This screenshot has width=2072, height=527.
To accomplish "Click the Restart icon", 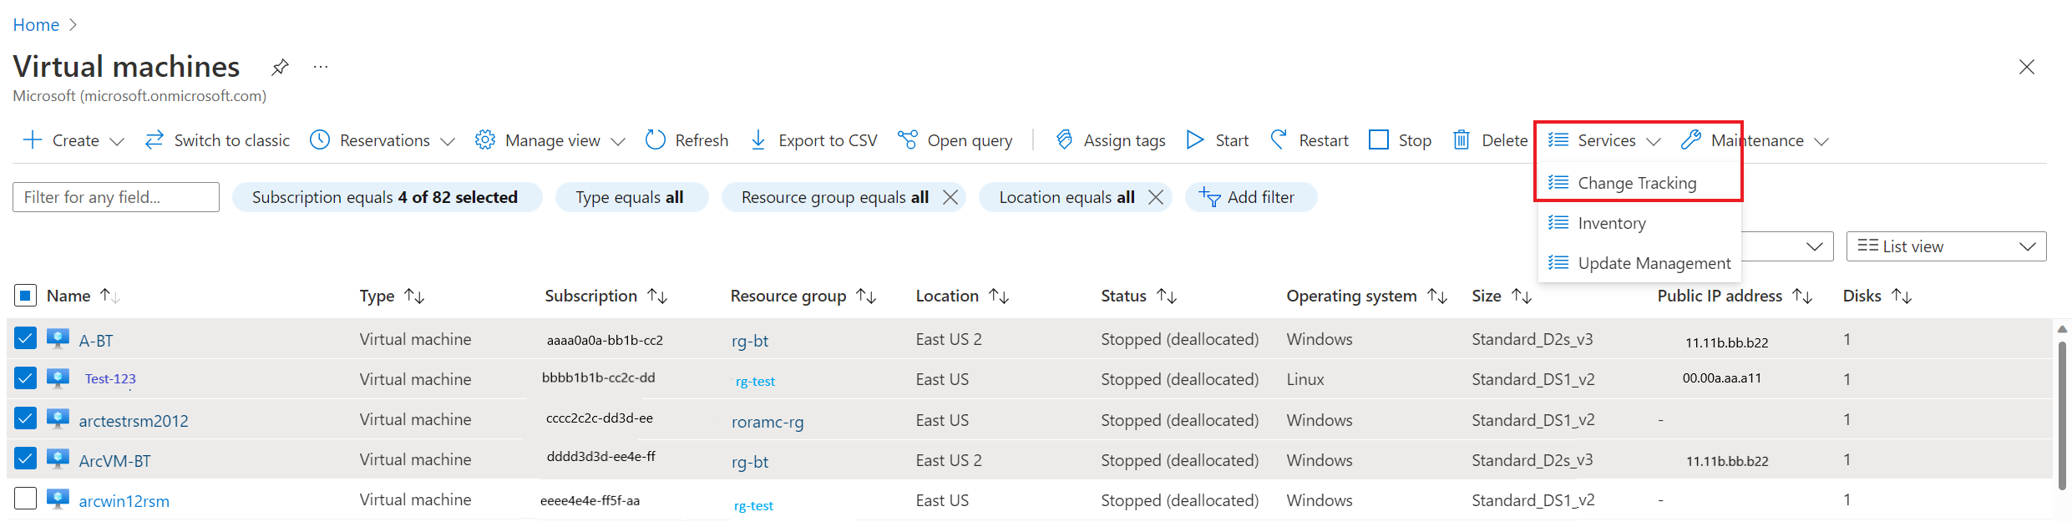I will coord(1279,140).
